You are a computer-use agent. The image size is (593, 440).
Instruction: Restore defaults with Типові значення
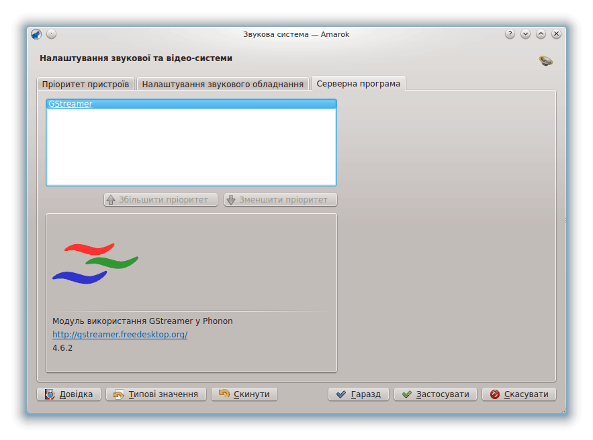point(156,394)
